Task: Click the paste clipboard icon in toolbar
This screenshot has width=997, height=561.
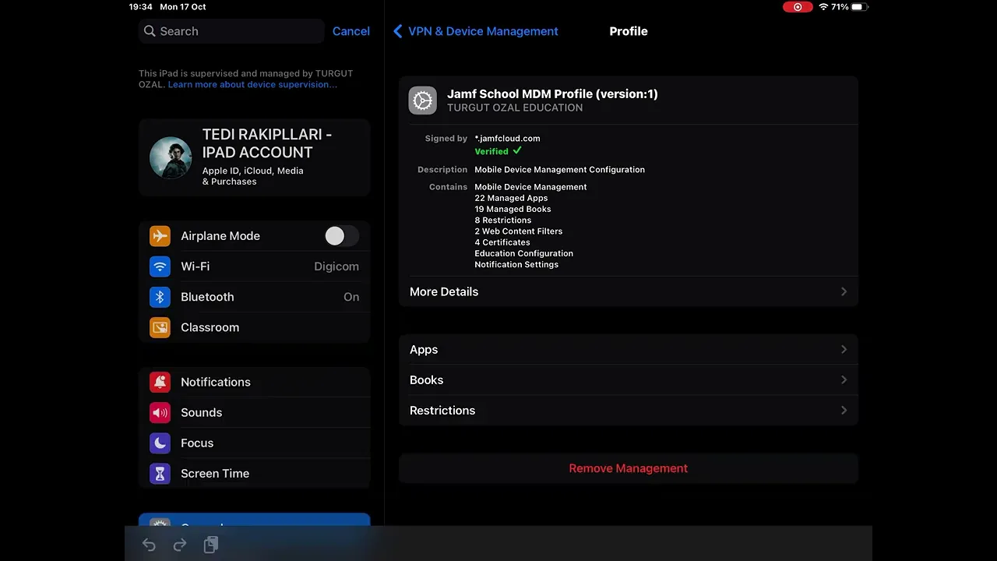Action: pyautogui.click(x=211, y=545)
